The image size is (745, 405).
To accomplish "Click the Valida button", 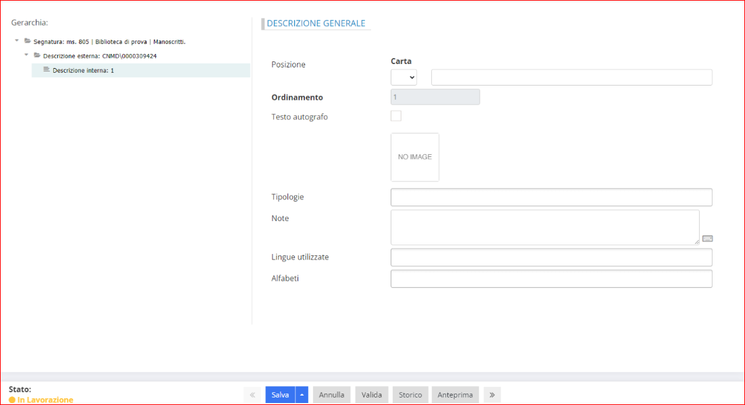I will 371,395.
